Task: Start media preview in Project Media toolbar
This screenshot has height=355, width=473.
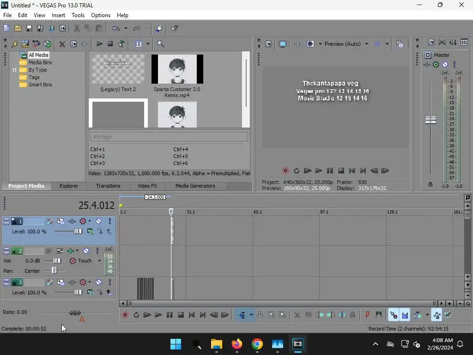Action: point(99,44)
